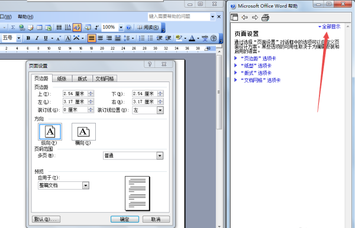The image size is (355, 228).
Task: Open the 应用于 整篇文档 dropdown
Action: pyautogui.click(x=86, y=185)
